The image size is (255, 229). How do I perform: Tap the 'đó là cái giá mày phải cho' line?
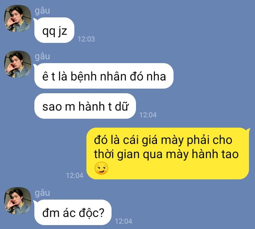[163, 140]
